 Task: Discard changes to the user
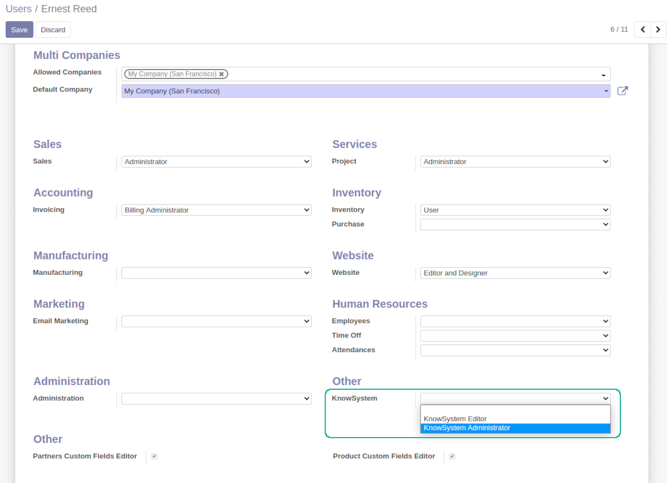pyautogui.click(x=53, y=29)
